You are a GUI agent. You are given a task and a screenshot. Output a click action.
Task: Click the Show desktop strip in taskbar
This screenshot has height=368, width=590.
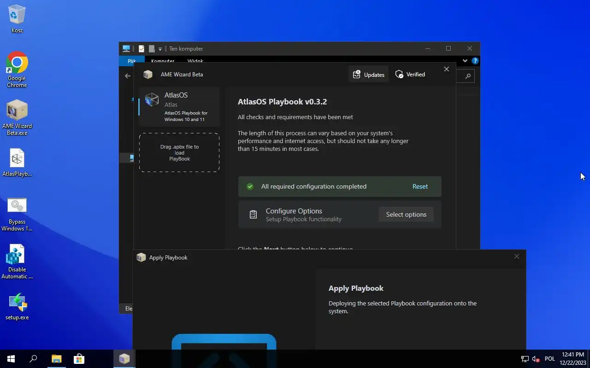(589, 359)
